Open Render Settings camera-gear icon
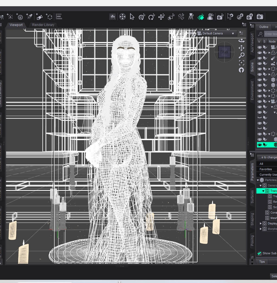Viewport: 277px width, 283px height. point(250,17)
